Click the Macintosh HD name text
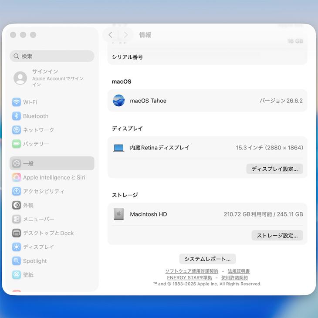Viewport: 318px width, 318px height. (149, 214)
